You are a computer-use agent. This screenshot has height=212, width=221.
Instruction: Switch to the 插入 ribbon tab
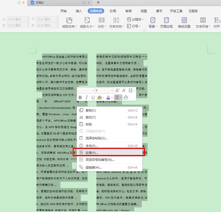(79, 11)
